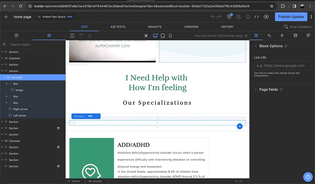Switch to phone preview mode

pos(170,35)
